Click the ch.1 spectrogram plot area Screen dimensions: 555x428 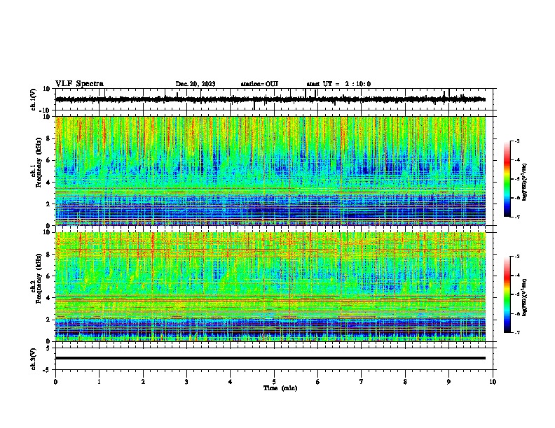point(270,171)
